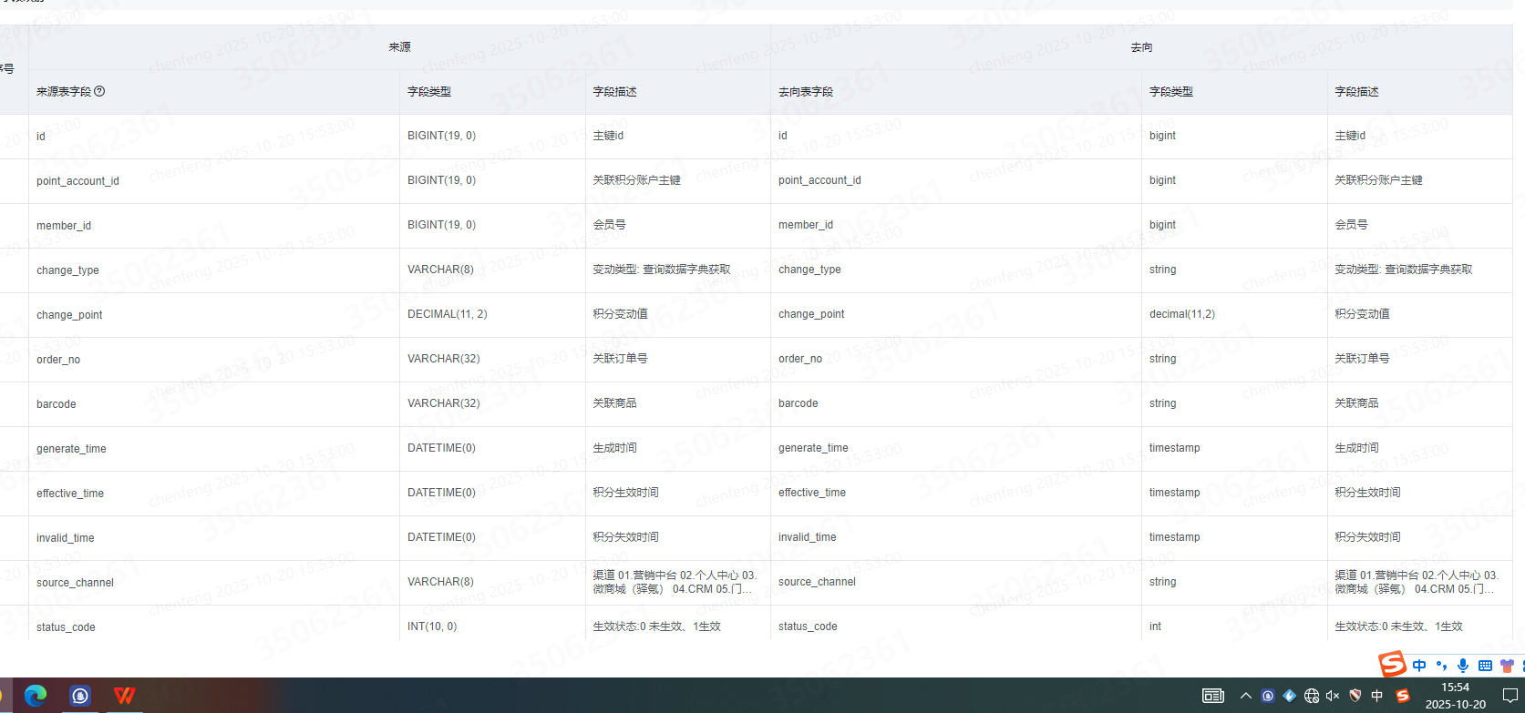Click the 去向 column group header
This screenshot has width=1525, height=713.
1141,47
